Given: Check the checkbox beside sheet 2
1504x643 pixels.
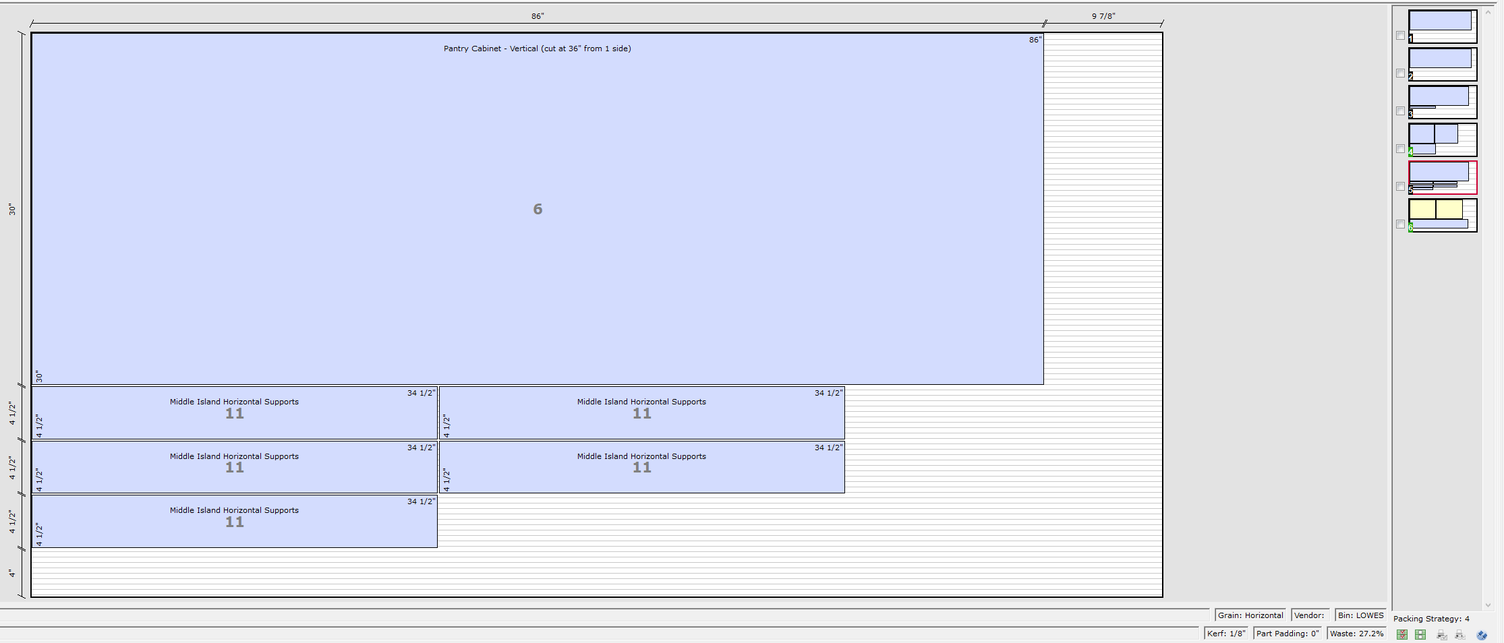Looking at the screenshot, I should coord(1400,73).
